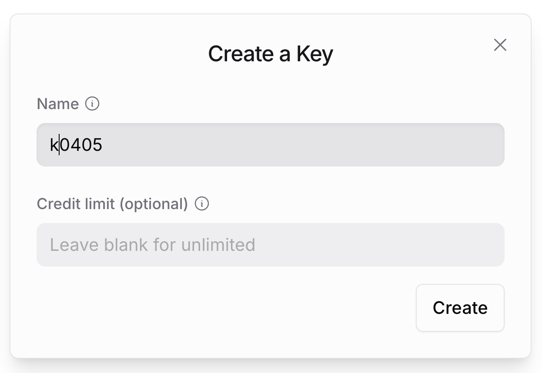Click the 'k0405' text in Name field

pyautogui.click(x=76, y=145)
